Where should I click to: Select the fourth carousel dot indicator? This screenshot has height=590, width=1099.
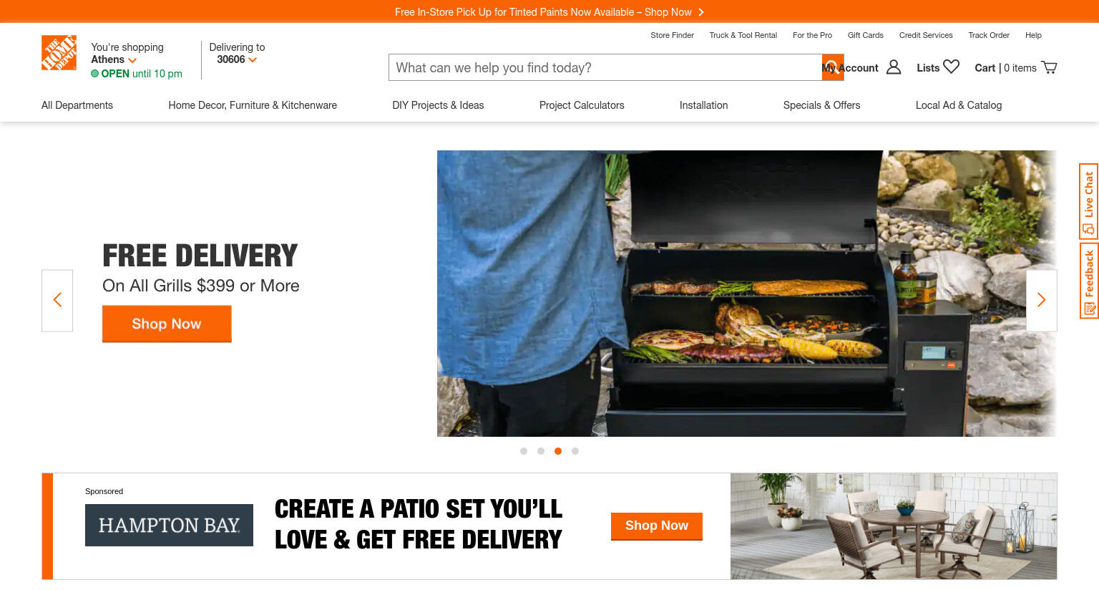click(575, 451)
